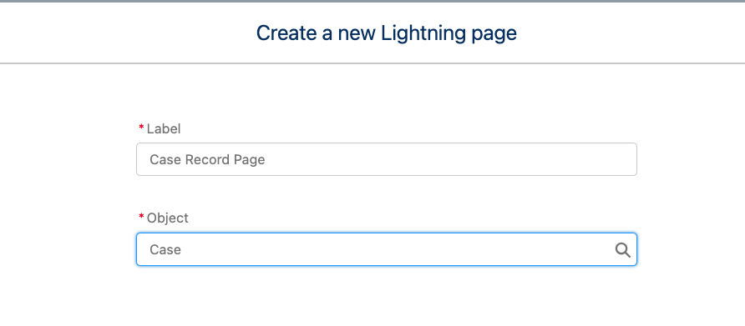Click the 'Create a new Lightning page' heading
This screenshot has height=326, width=745.
click(386, 33)
